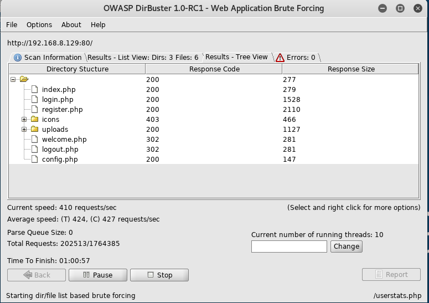Maximize the DirBuster window
Image resolution: width=429 pixels, height=303 pixels.
click(x=400, y=8)
